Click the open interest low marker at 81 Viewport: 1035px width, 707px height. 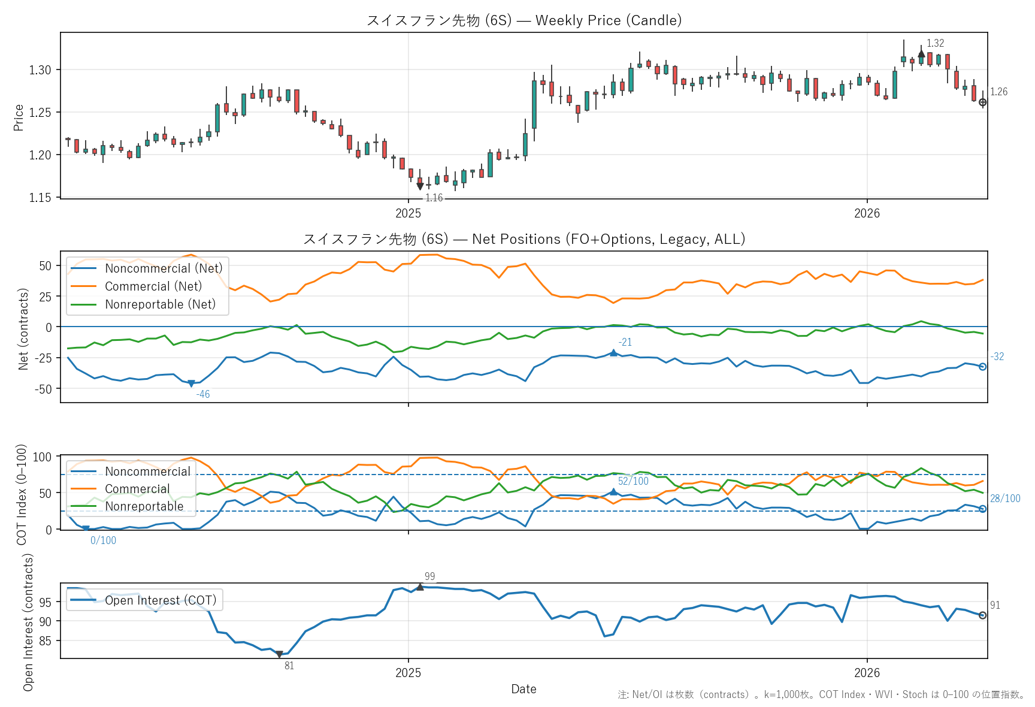pos(279,654)
